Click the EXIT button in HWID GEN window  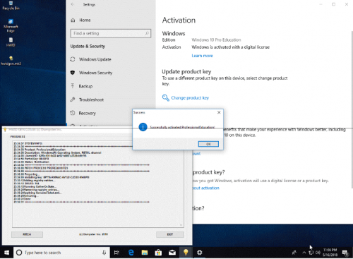tap(170, 234)
